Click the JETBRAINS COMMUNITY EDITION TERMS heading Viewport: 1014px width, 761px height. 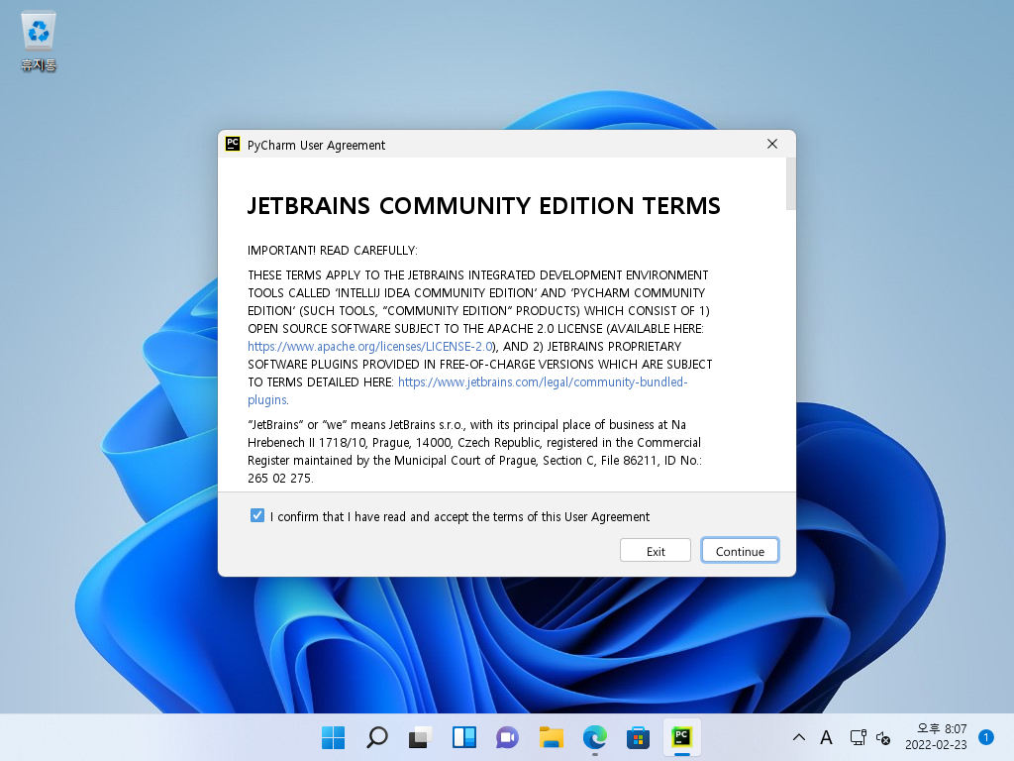tap(483, 206)
